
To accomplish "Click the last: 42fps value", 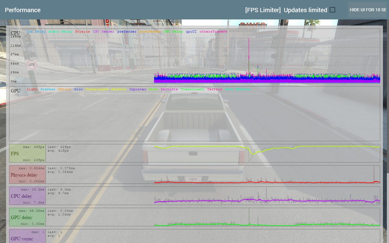I will 59,147.
